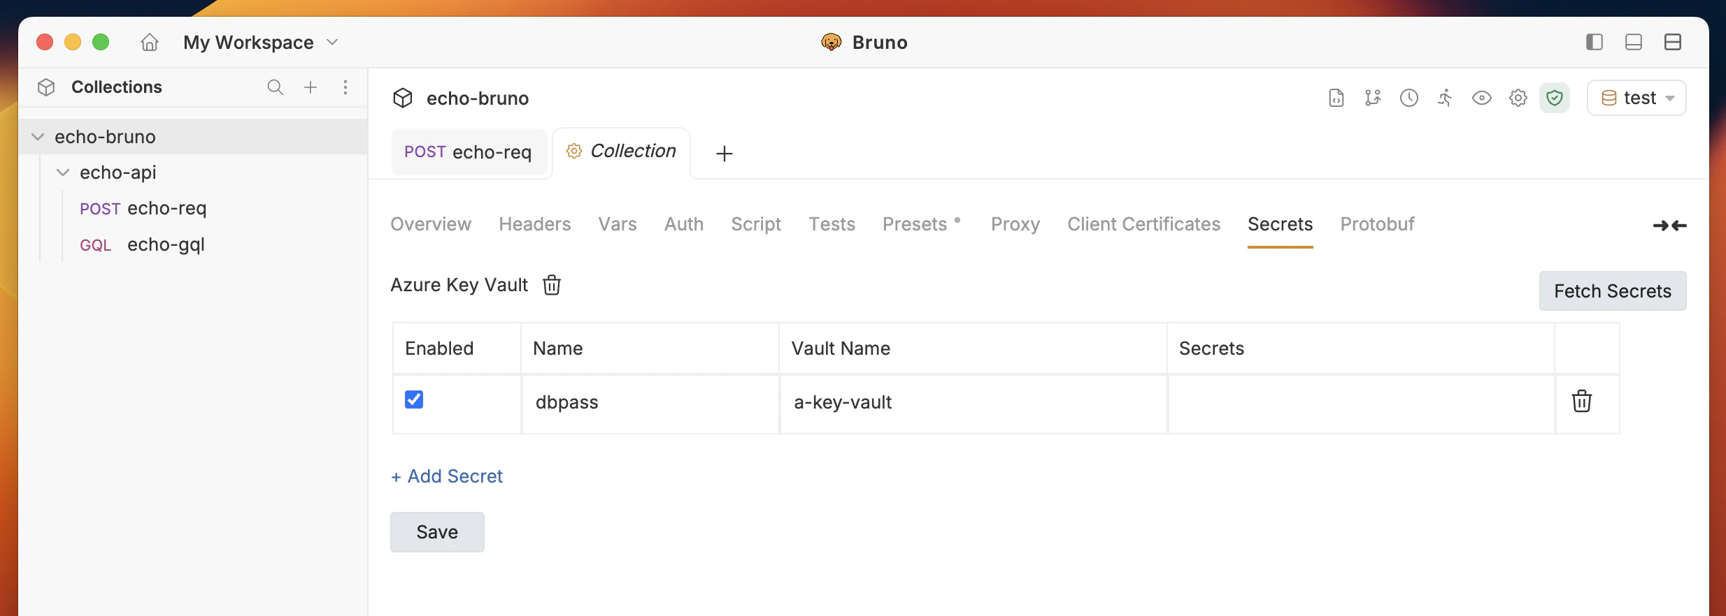Open the collection runner icon

coord(1446,98)
